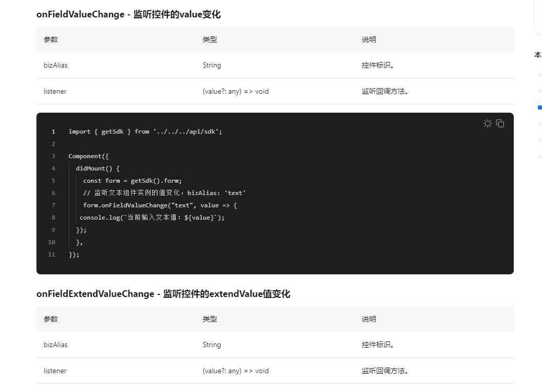542x386 pixels.
Task: Click the outline marker just above the blue one
Action: coord(539,91)
